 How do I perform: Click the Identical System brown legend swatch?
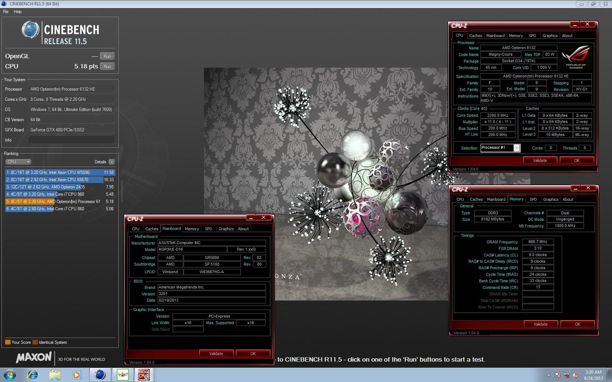(35, 342)
